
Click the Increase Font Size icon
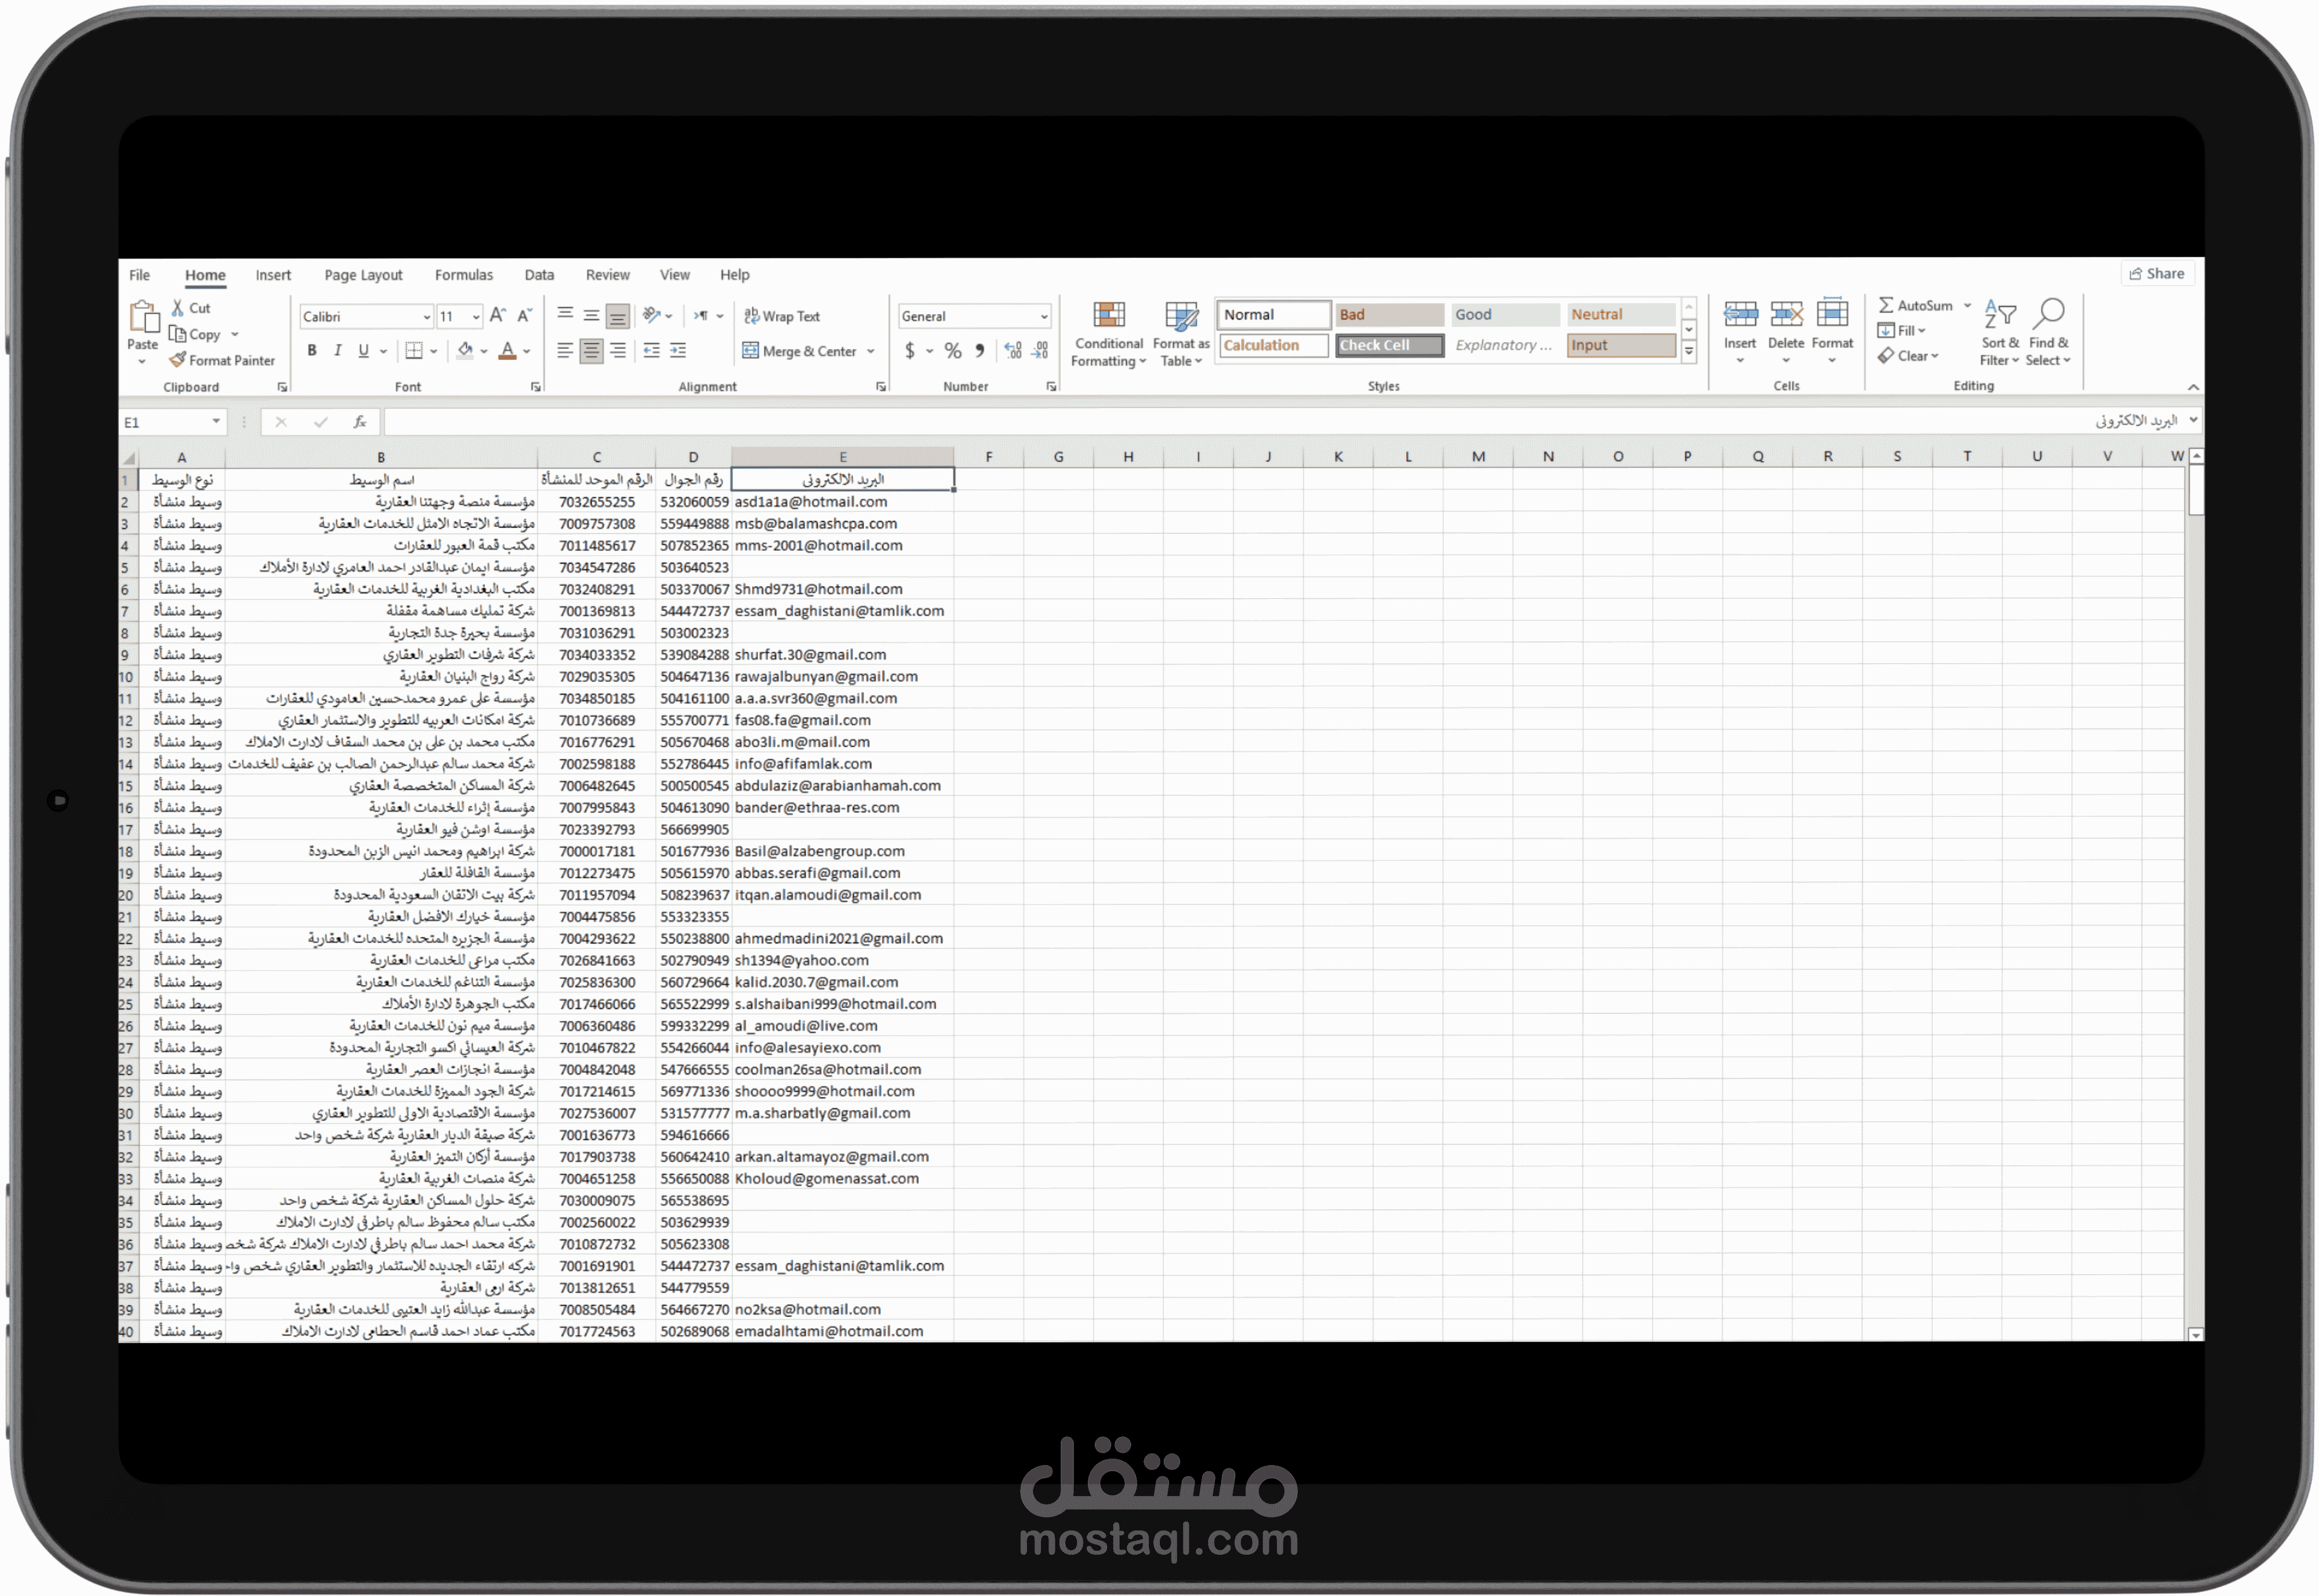click(x=497, y=316)
